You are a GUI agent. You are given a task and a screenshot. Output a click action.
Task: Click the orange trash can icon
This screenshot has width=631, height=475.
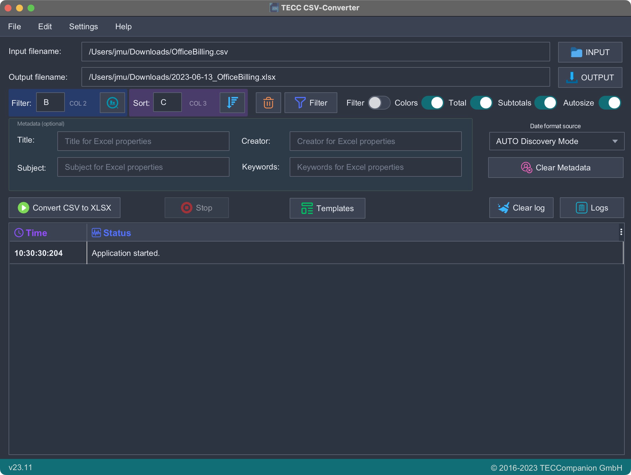click(268, 103)
